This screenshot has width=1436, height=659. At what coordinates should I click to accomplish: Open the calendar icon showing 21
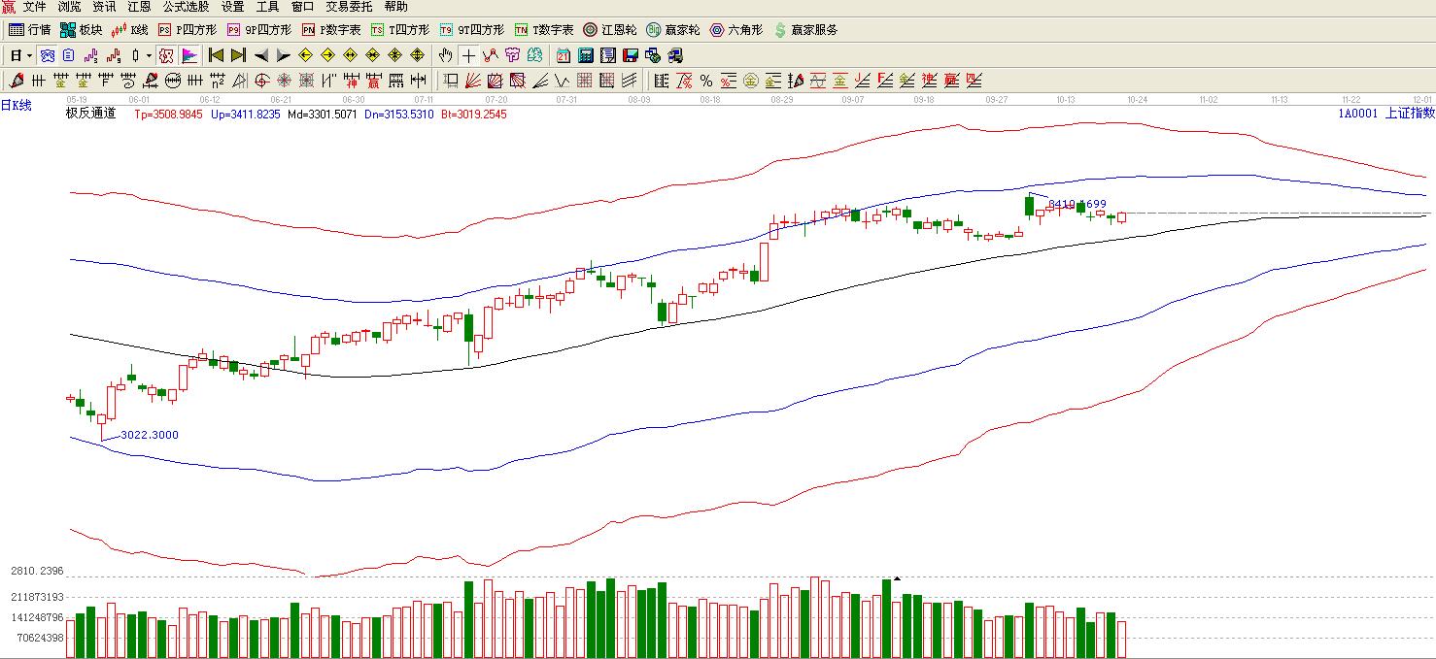point(564,55)
